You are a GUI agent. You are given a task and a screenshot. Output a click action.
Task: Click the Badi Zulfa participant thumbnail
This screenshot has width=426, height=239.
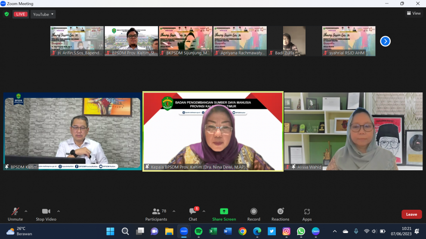[x=294, y=41]
